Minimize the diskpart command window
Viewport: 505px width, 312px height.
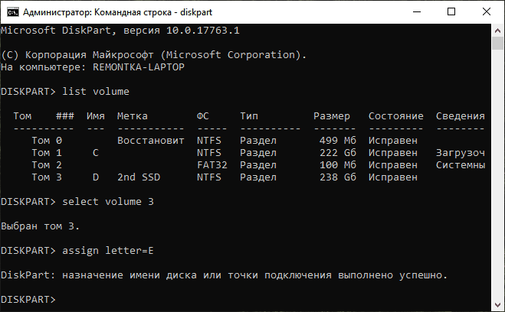click(415, 11)
